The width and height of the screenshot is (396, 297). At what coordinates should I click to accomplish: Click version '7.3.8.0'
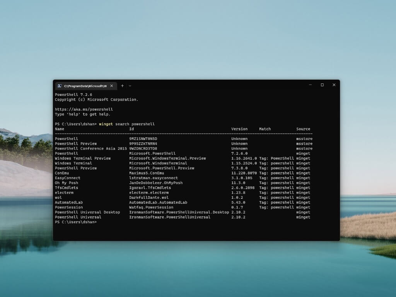pos(239,168)
